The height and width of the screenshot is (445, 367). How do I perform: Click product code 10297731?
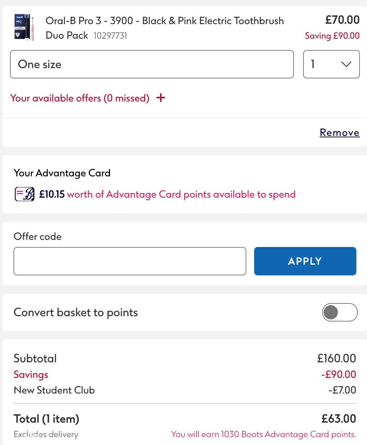tap(110, 36)
